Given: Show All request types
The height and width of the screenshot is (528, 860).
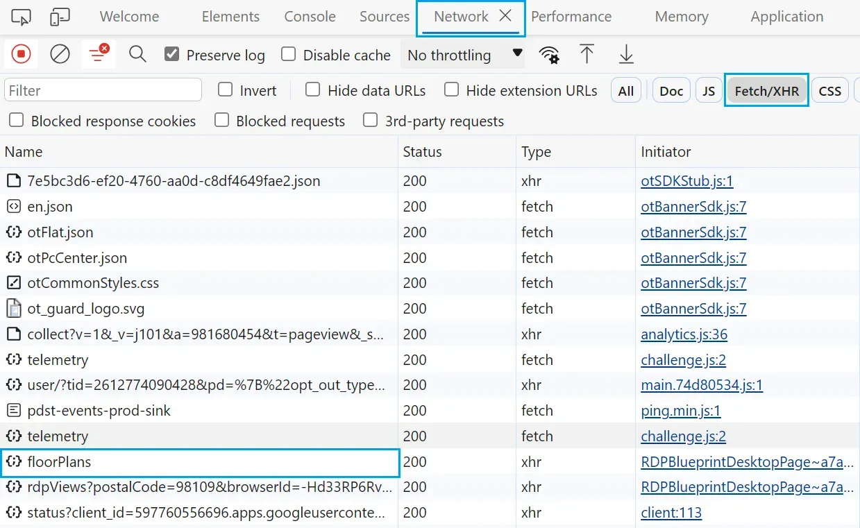Looking at the screenshot, I should [x=625, y=90].
